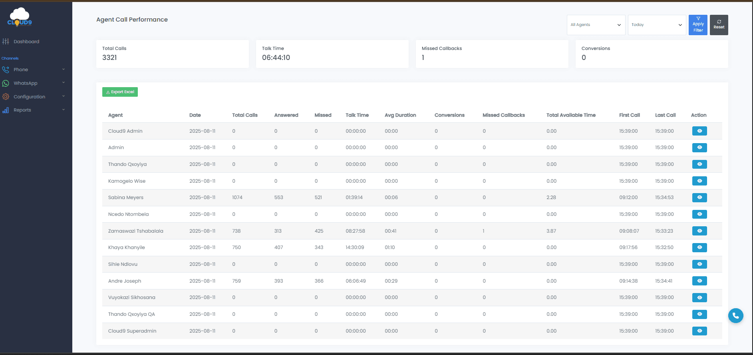Click the Total Calls 3321 summary card

(172, 54)
